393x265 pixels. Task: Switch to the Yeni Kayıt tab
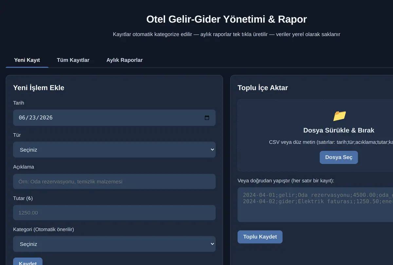27,60
